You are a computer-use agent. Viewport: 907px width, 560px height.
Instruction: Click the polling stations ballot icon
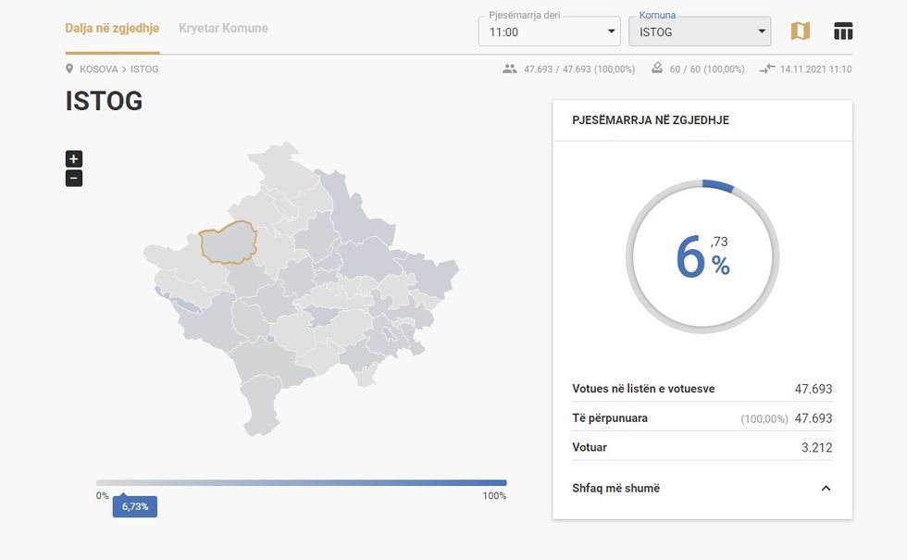click(x=657, y=68)
